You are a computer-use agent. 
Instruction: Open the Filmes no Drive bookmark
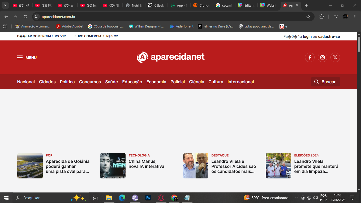coord(216,26)
